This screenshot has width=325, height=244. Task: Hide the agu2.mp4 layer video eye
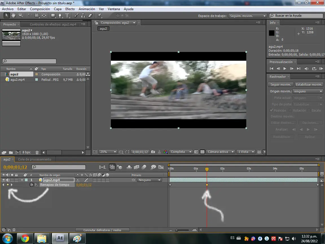(3, 180)
